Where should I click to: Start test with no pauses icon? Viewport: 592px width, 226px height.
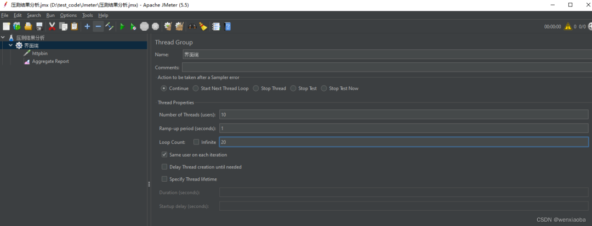click(133, 26)
